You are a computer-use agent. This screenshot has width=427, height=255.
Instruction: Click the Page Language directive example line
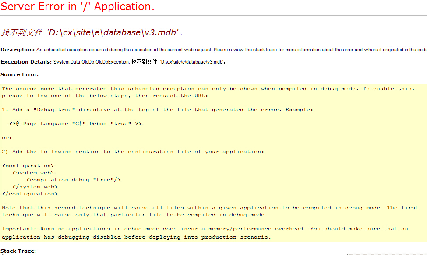tap(75, 124)
